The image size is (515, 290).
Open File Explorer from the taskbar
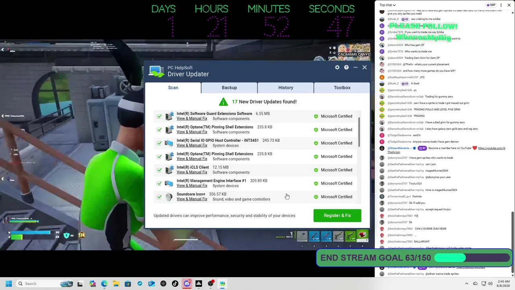pos(116,284)
